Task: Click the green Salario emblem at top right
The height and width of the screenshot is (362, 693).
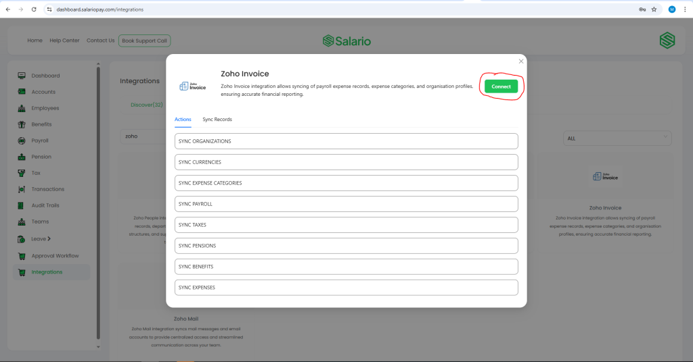Action: 667,41
